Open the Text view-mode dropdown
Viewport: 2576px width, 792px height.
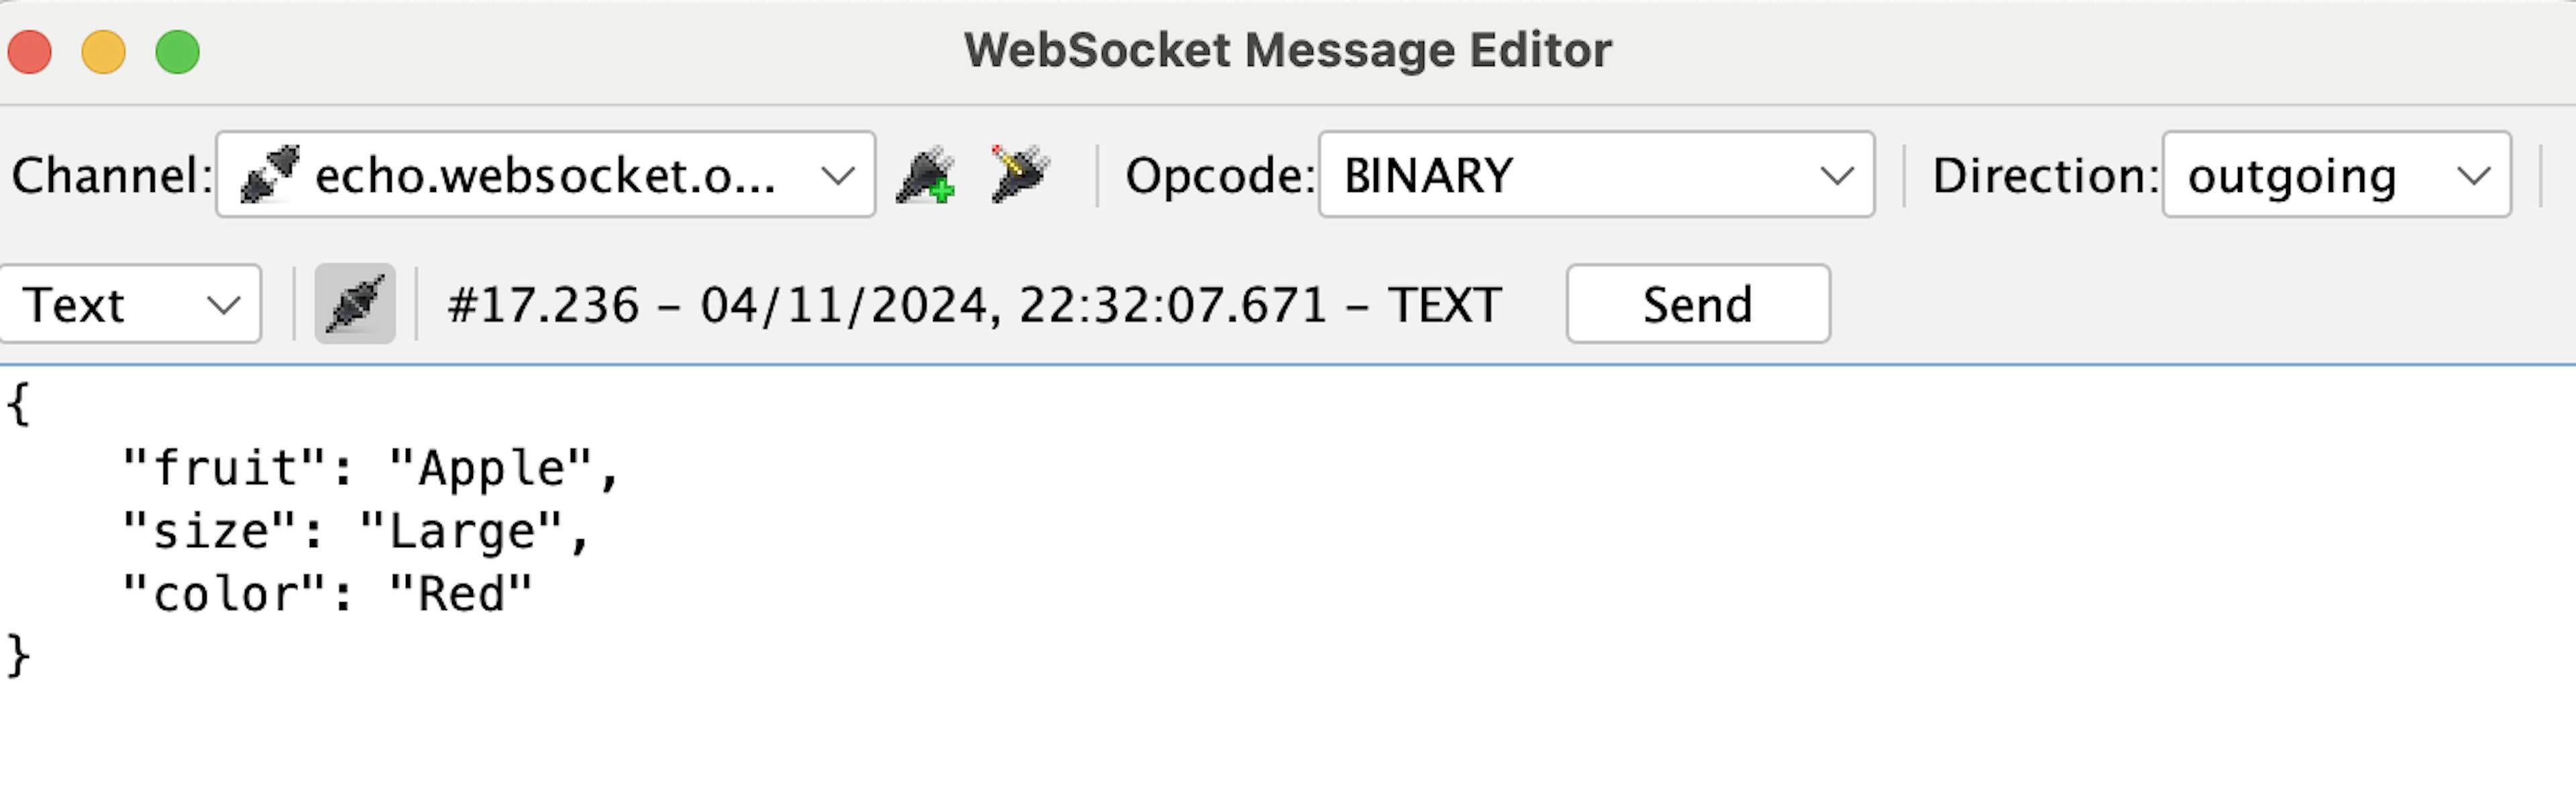(130, 304)
